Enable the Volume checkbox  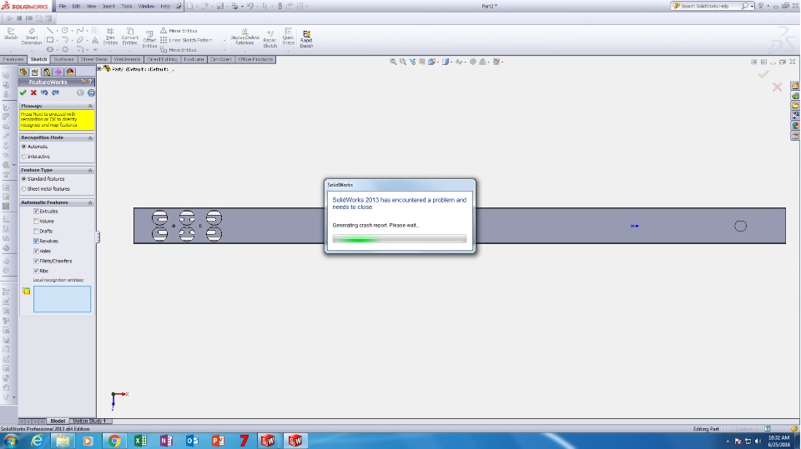tap(36, 222)
